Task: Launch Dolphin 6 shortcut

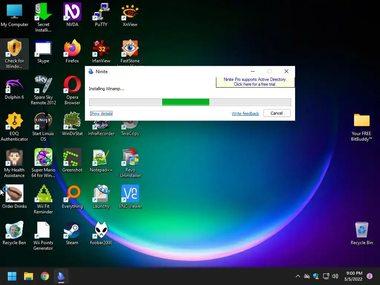Action: 14,88
